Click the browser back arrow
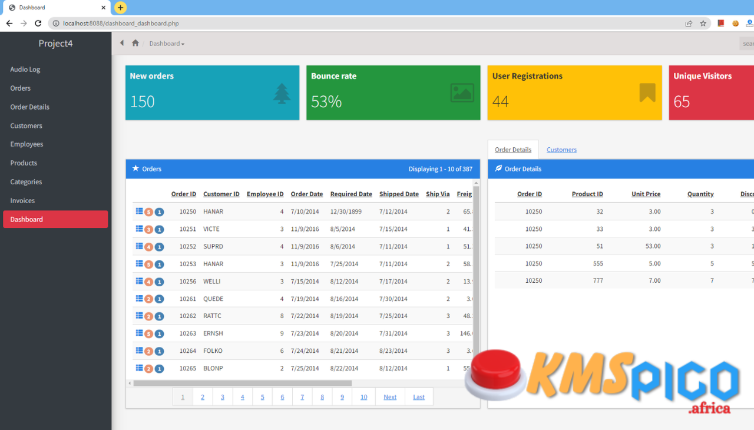754x430 pixels. [9, 24]
